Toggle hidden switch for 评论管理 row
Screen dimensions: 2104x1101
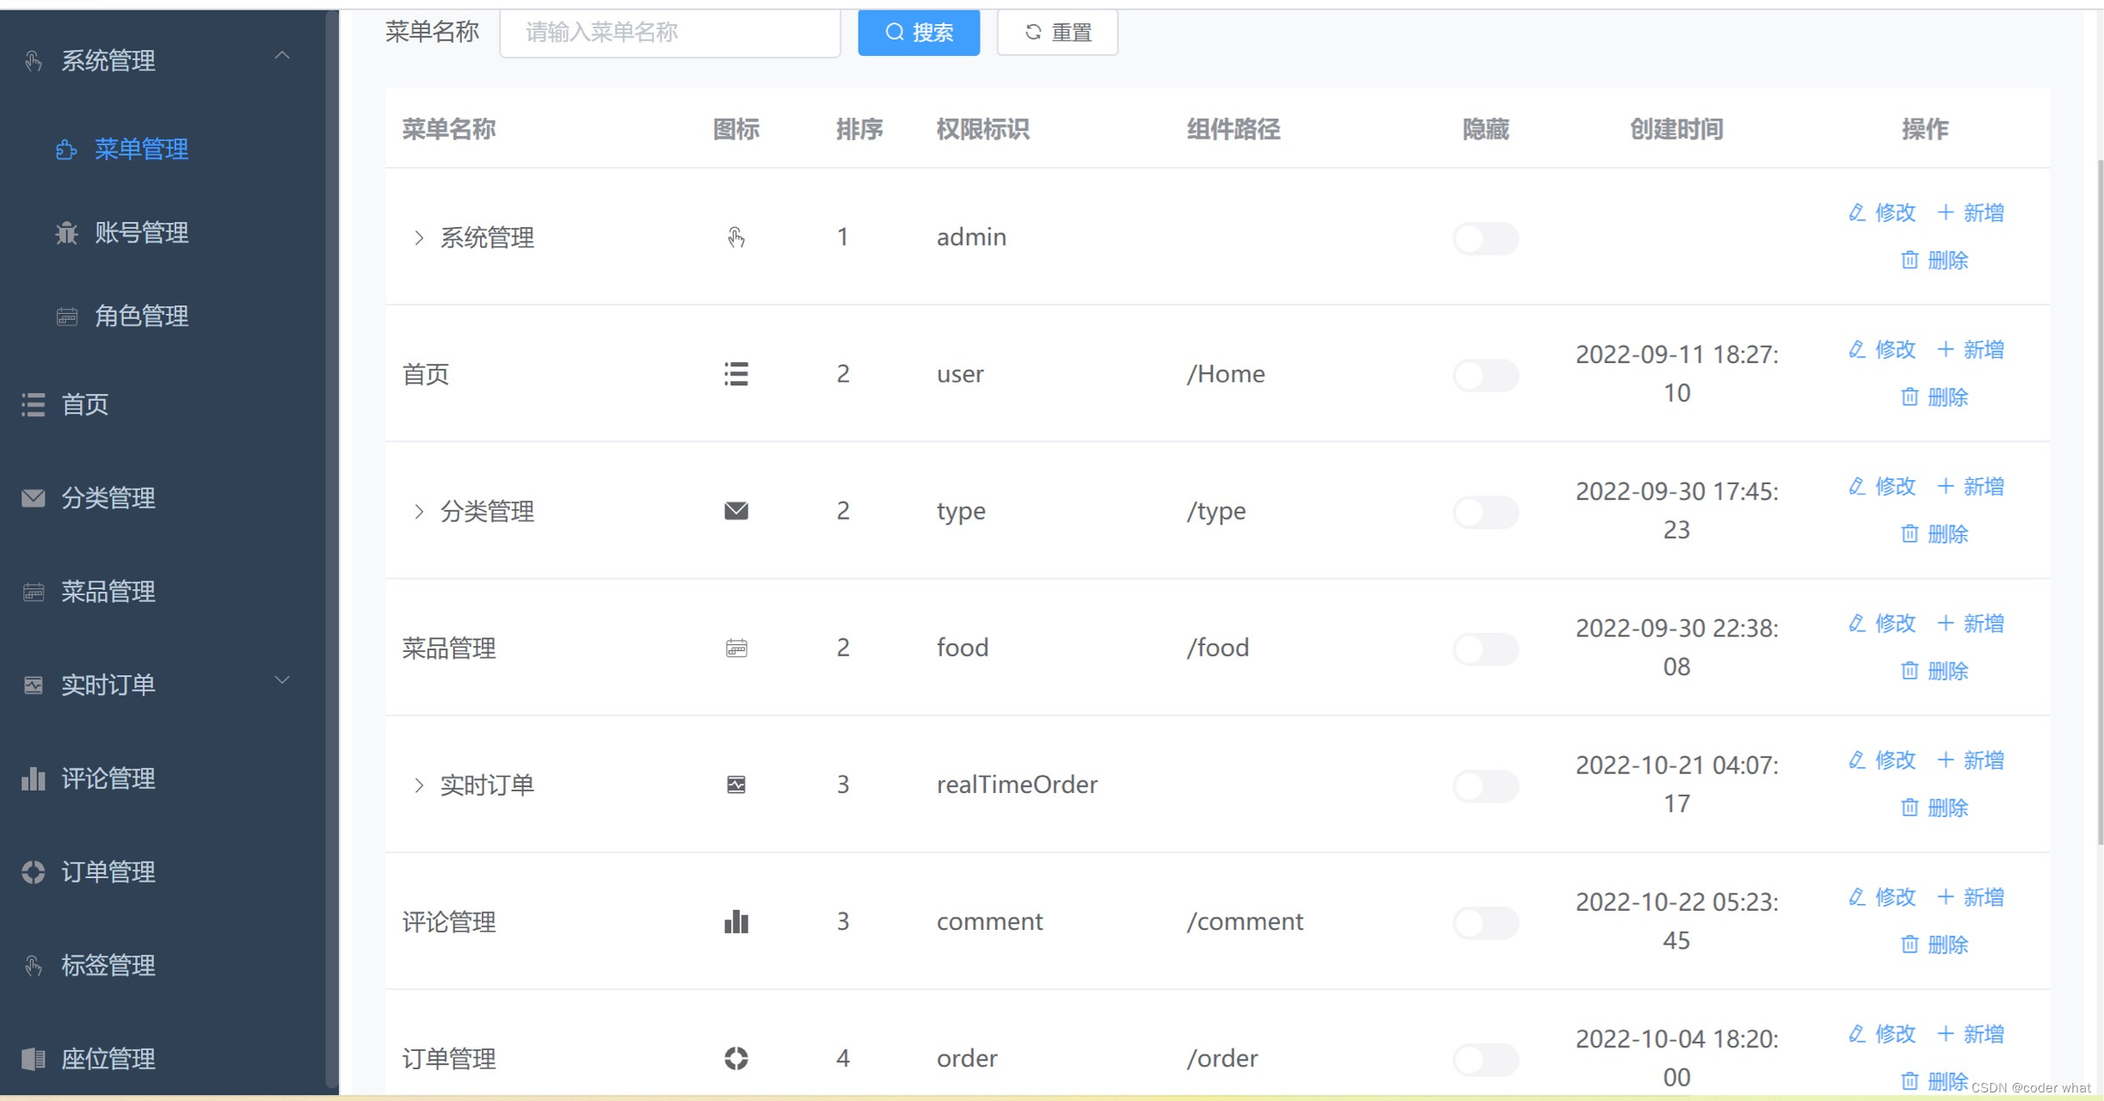1486,922
